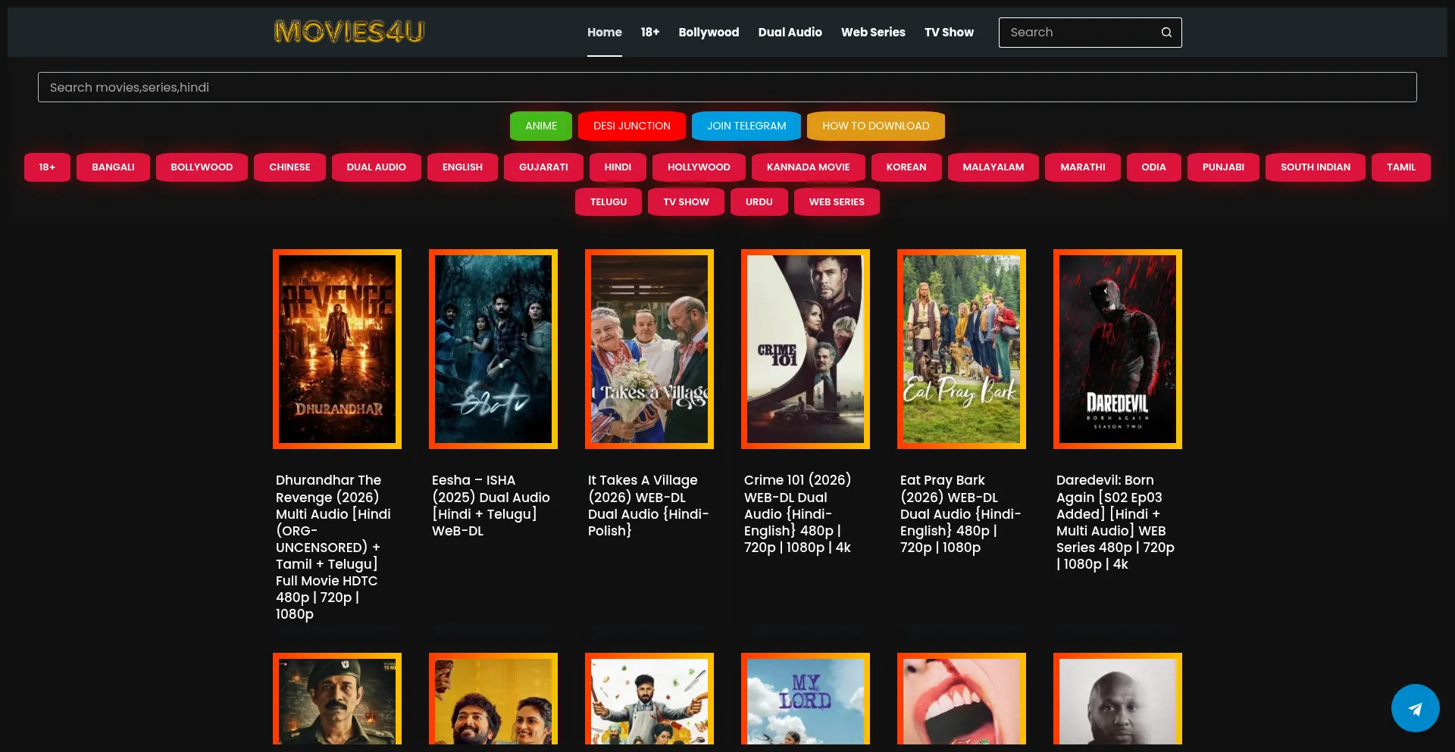Open TV Show in the top navigation
Viewport: 1455px width, 752px height.
point(949,33)
